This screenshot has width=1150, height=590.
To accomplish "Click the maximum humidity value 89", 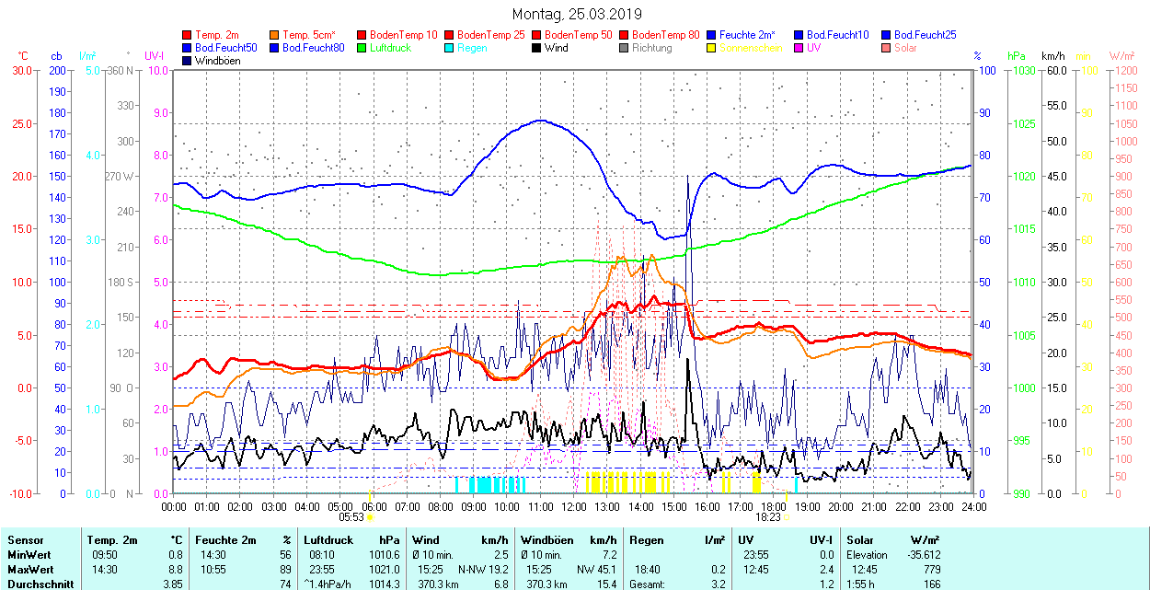I will (x=285, y=570).
